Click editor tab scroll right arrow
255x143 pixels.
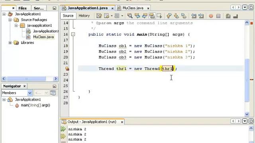point(239,8)
